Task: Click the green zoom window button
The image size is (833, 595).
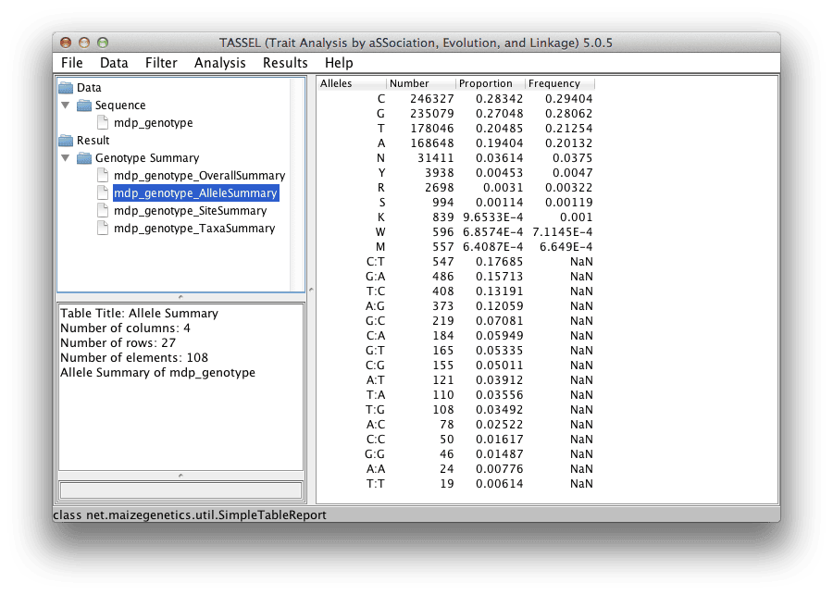Action: (x=103, y=43)
